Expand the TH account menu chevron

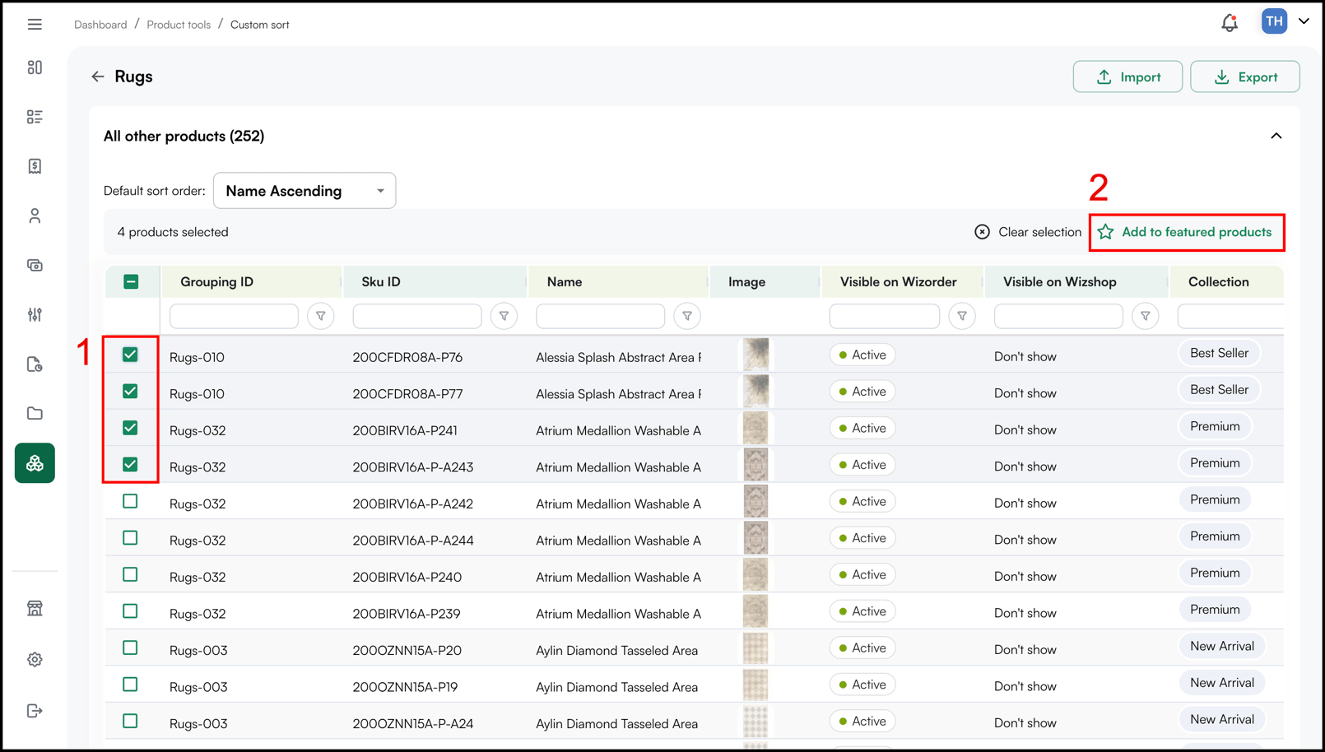1304,21
